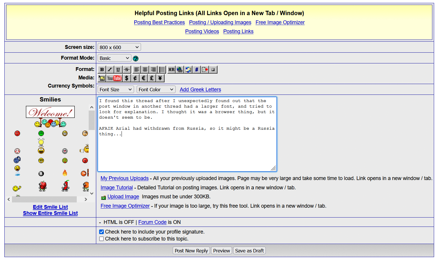Insert the waving yellow smiley
Viewport: 437px width, 260px height.
(x=17, y=188)
